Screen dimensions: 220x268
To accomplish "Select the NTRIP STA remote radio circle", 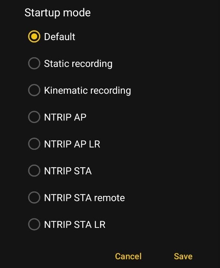I will click(34, 198).
